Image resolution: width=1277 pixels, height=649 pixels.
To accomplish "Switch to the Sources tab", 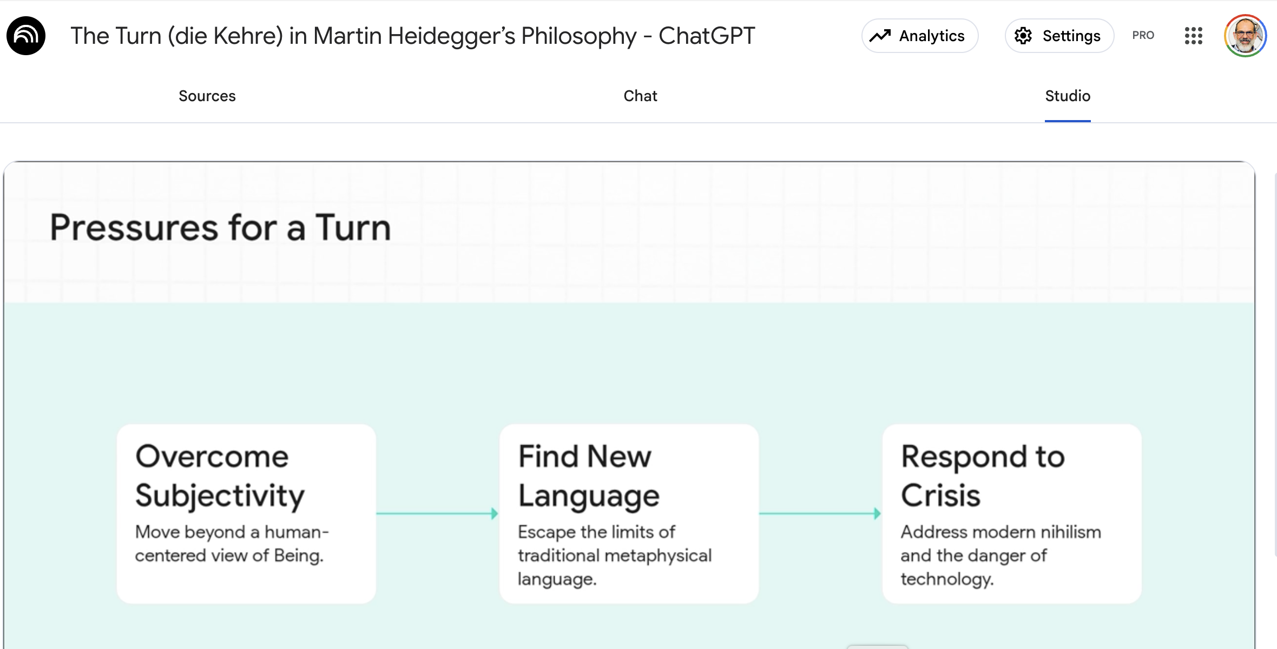I will click(207, 96).
